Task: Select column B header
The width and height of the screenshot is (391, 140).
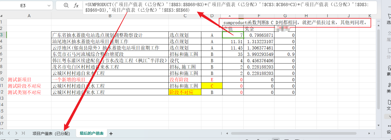Action: (110, 16)
